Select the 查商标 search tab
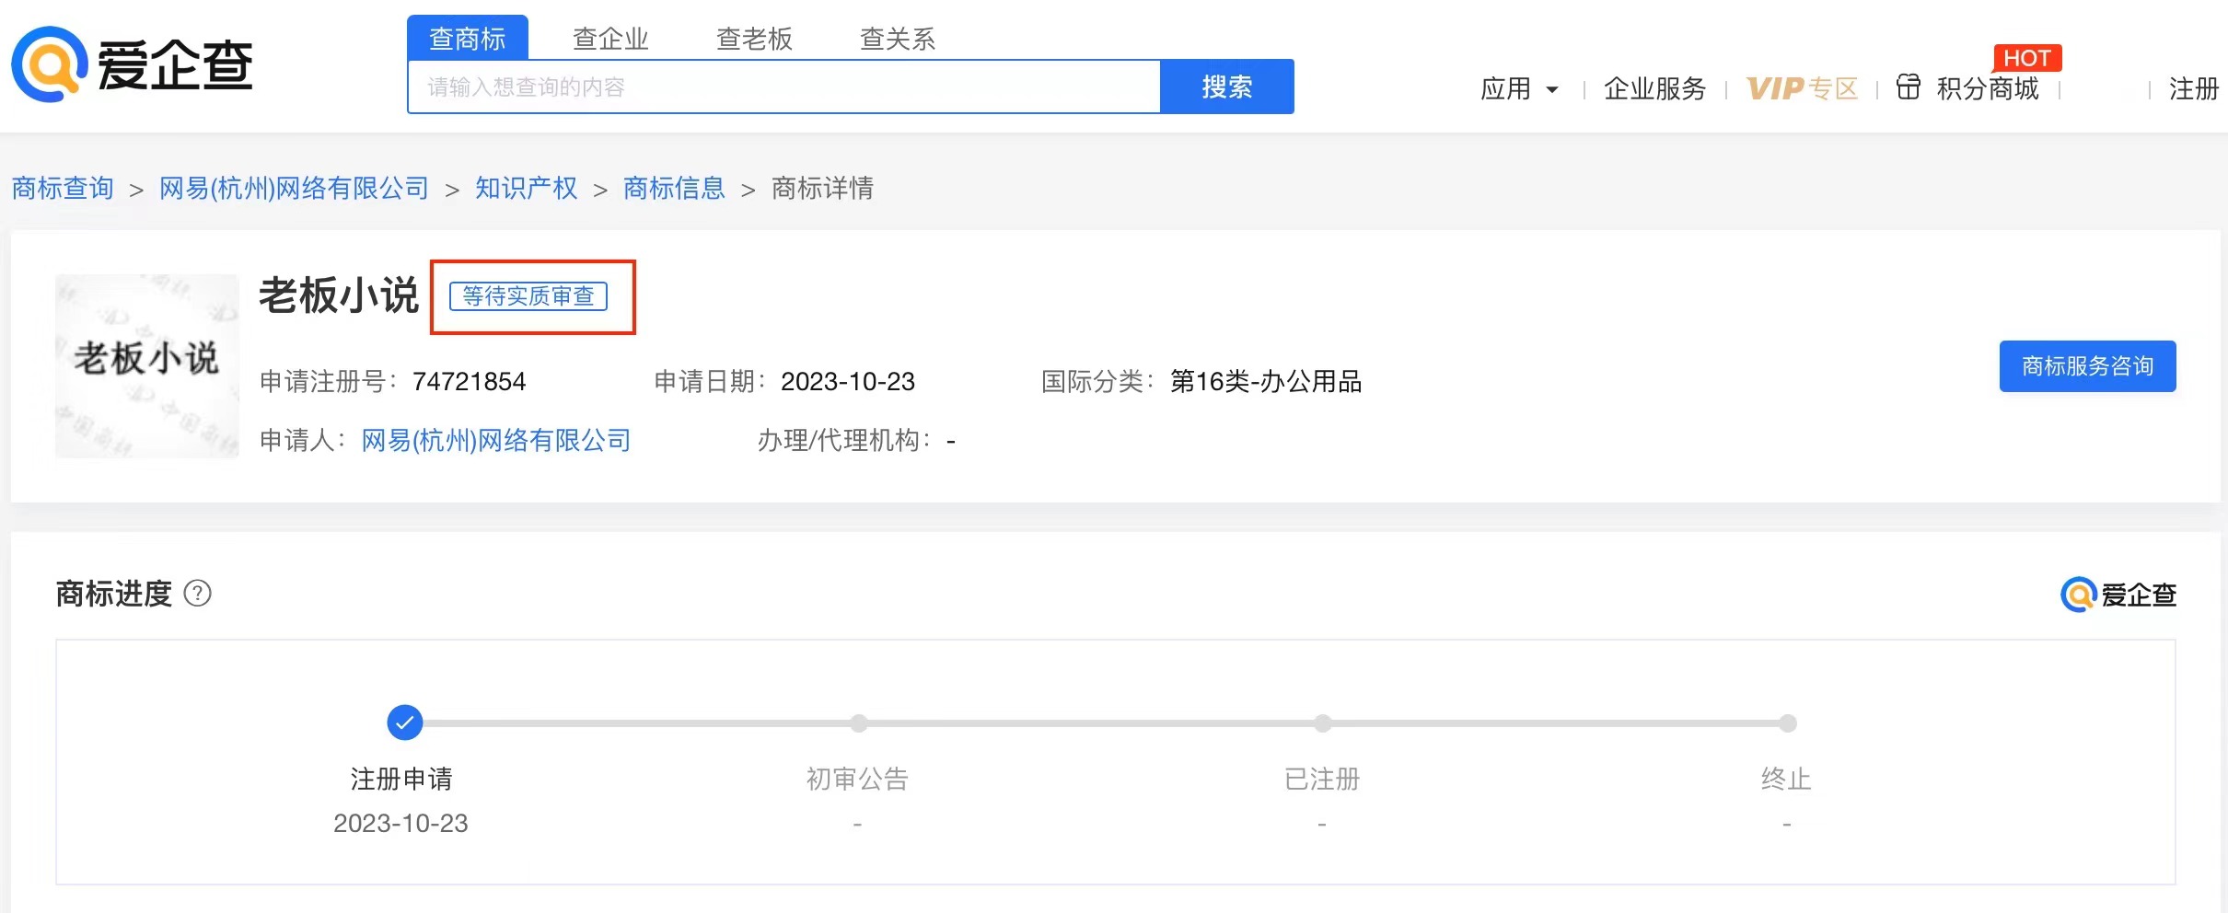Viewport: 2228px width, 913px height. pos(468,39)
